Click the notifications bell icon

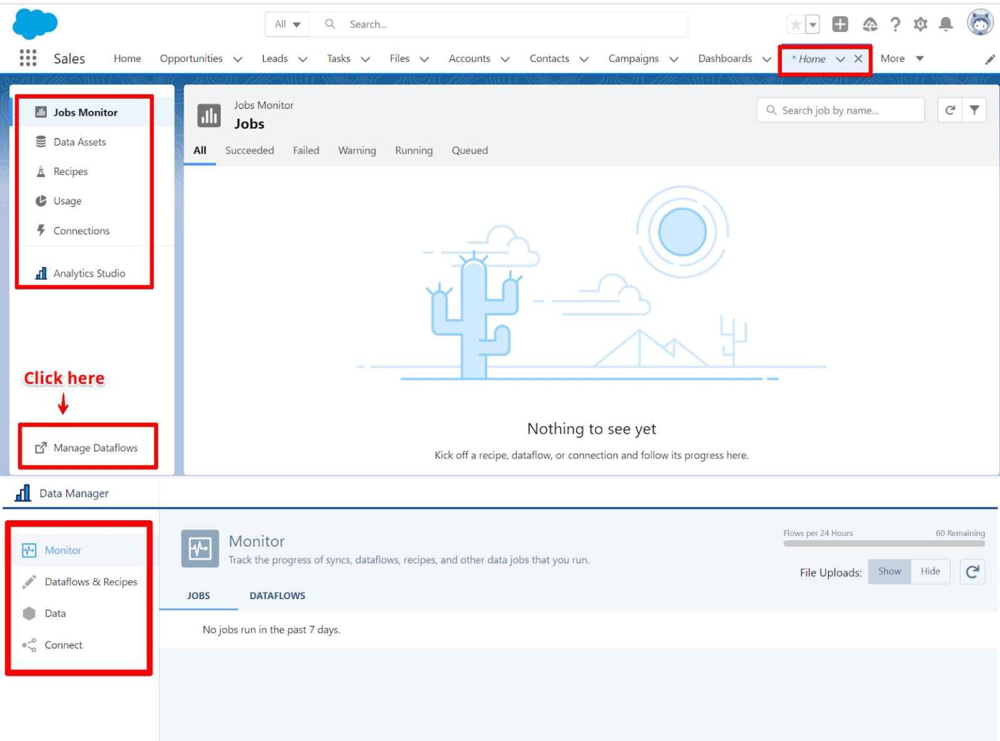(947, 23)
